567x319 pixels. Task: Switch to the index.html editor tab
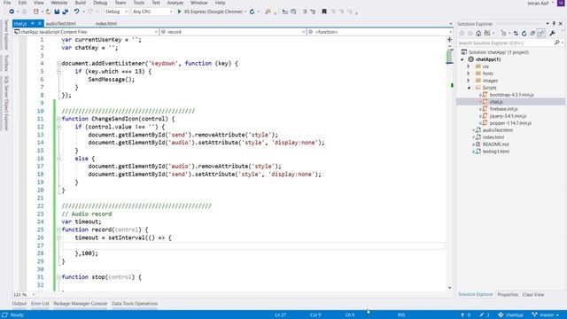pos(106,24)
